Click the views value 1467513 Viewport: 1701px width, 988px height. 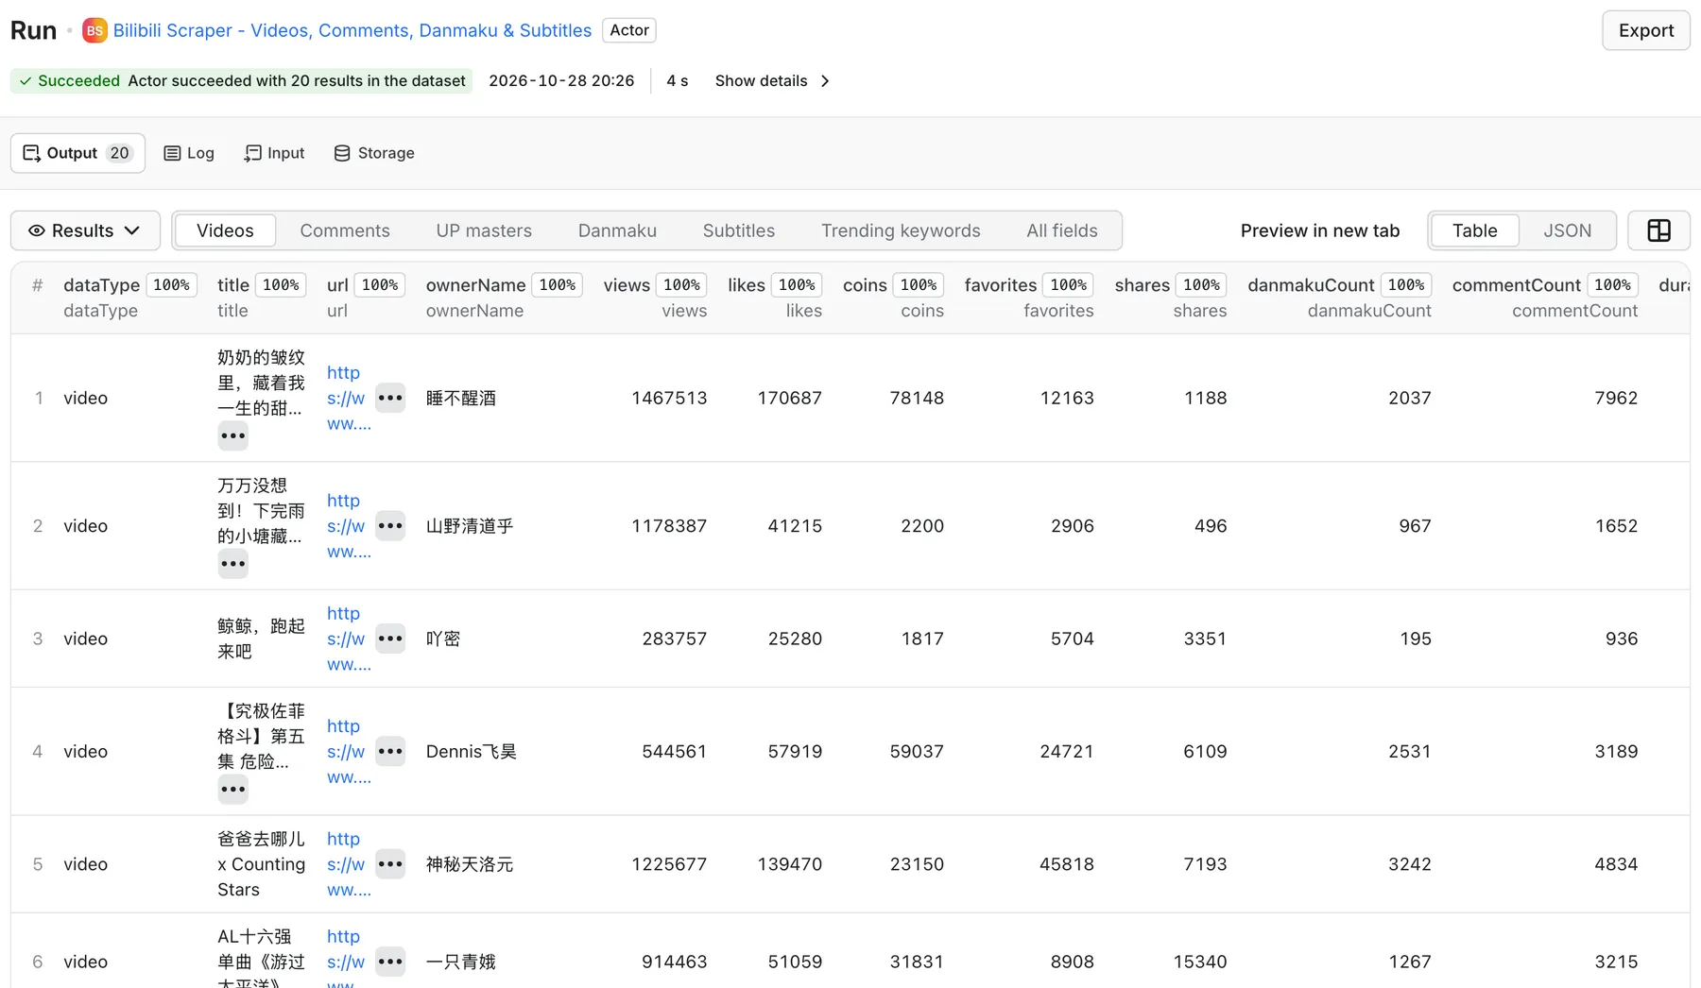[x=669, y=398]
